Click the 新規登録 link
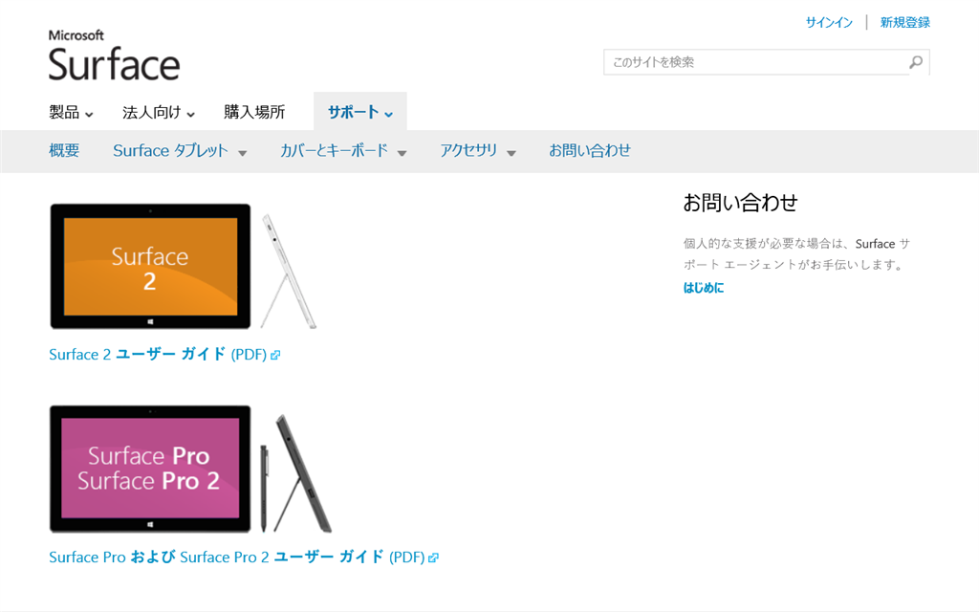The image size is (979, 612). [905, 23]
